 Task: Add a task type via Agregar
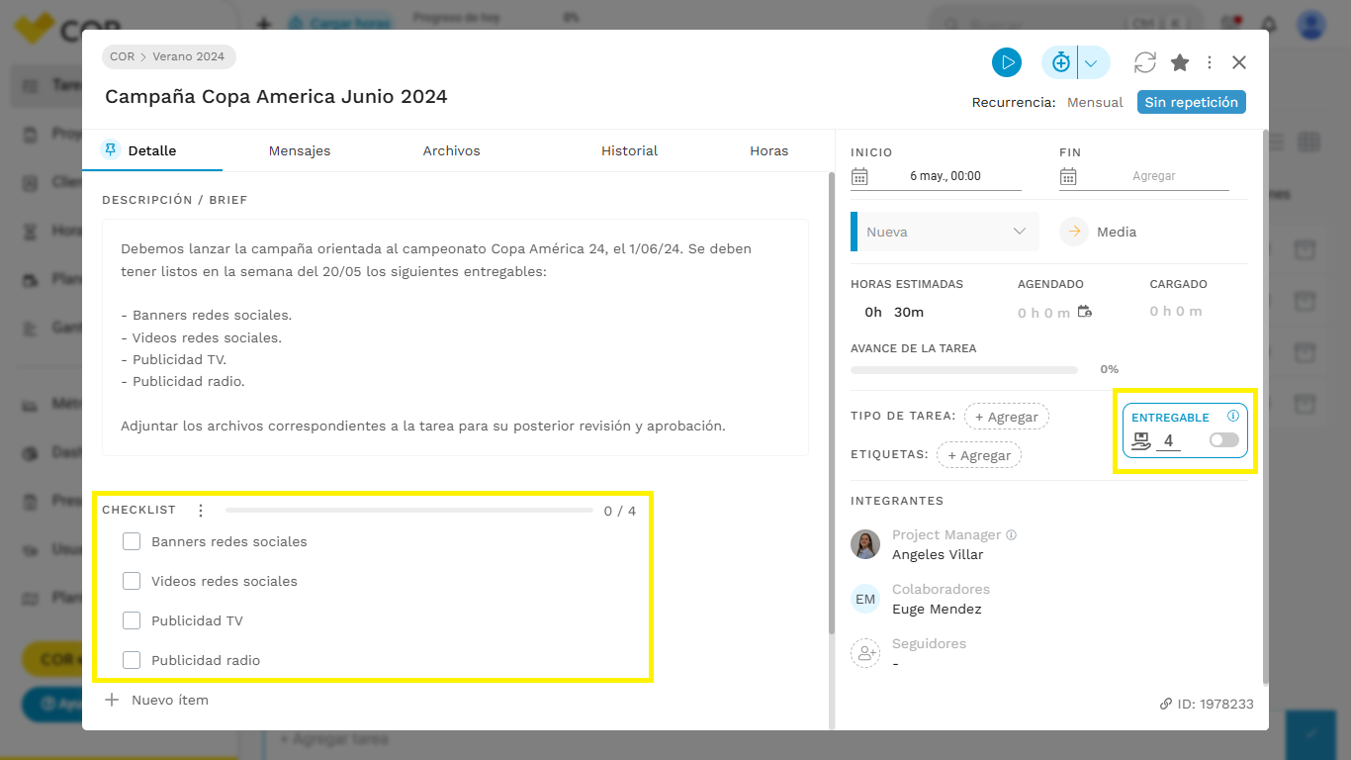[x=1007, y=417]
